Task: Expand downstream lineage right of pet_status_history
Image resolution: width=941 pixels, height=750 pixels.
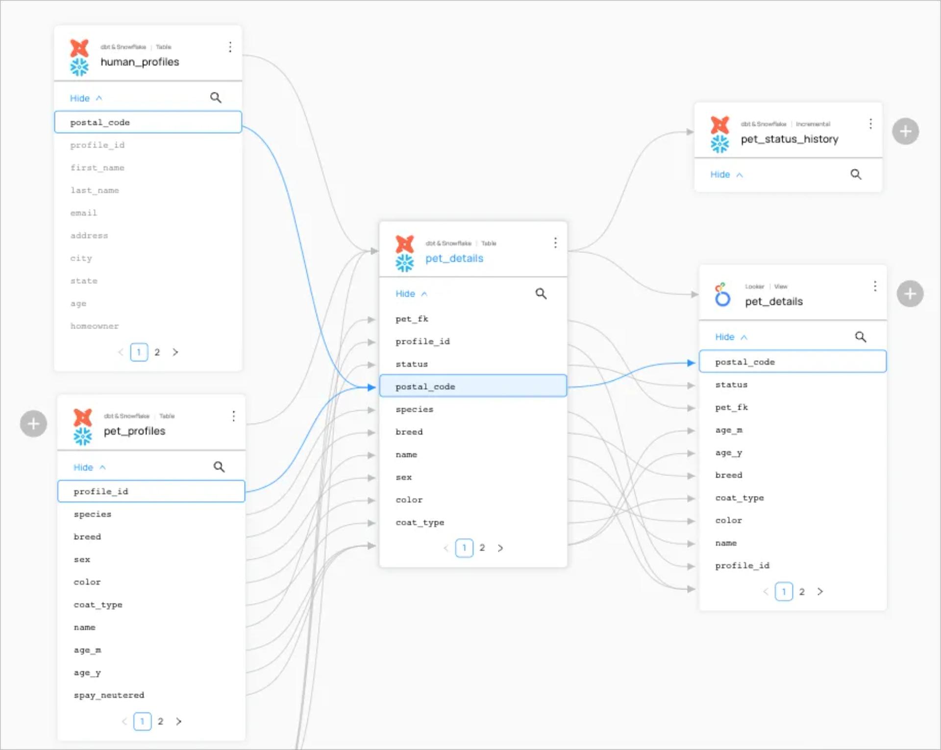Action: point(905,131)
